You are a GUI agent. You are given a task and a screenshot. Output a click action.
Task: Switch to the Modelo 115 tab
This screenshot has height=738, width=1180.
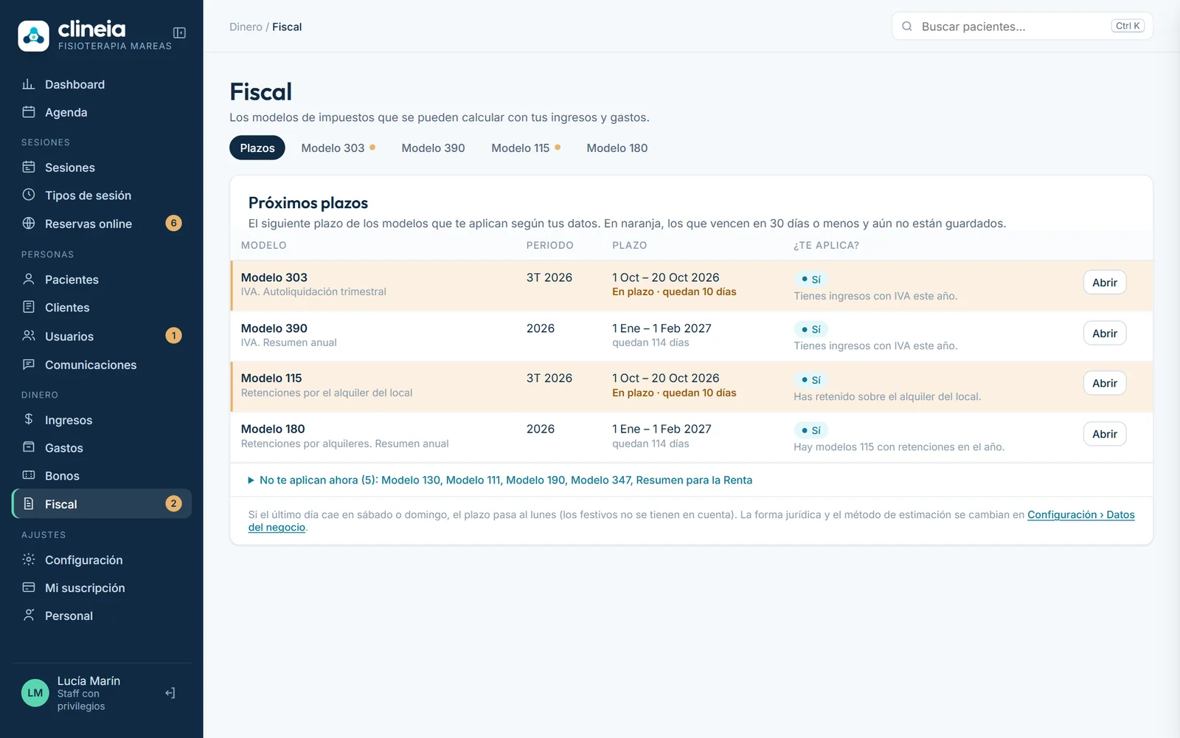(x=526, y=148)
